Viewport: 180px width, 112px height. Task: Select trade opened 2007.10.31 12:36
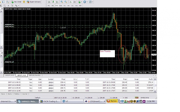(x=77, y=91)
